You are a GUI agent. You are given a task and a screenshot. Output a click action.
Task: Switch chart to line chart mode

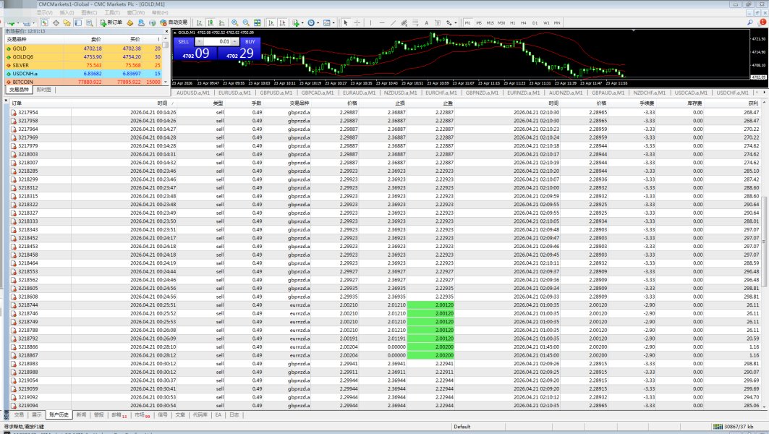(221, 22)
